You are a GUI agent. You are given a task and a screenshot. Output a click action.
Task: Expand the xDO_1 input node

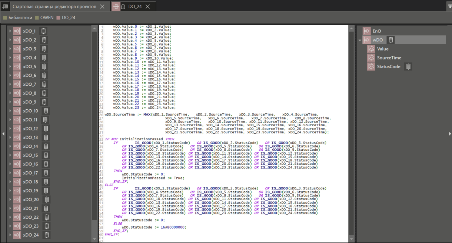click(x=10, y=31)
